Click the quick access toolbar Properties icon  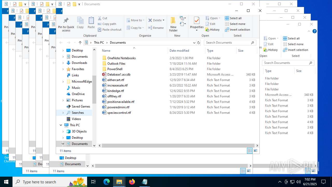pyautogui.click(x=68, y=4)
